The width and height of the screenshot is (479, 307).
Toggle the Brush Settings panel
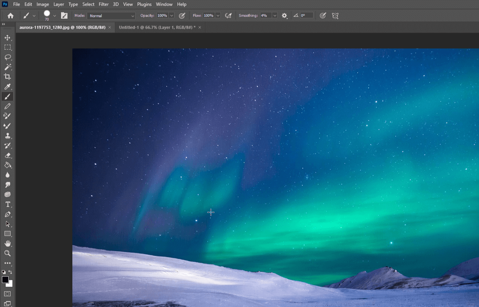coord(64,16)
